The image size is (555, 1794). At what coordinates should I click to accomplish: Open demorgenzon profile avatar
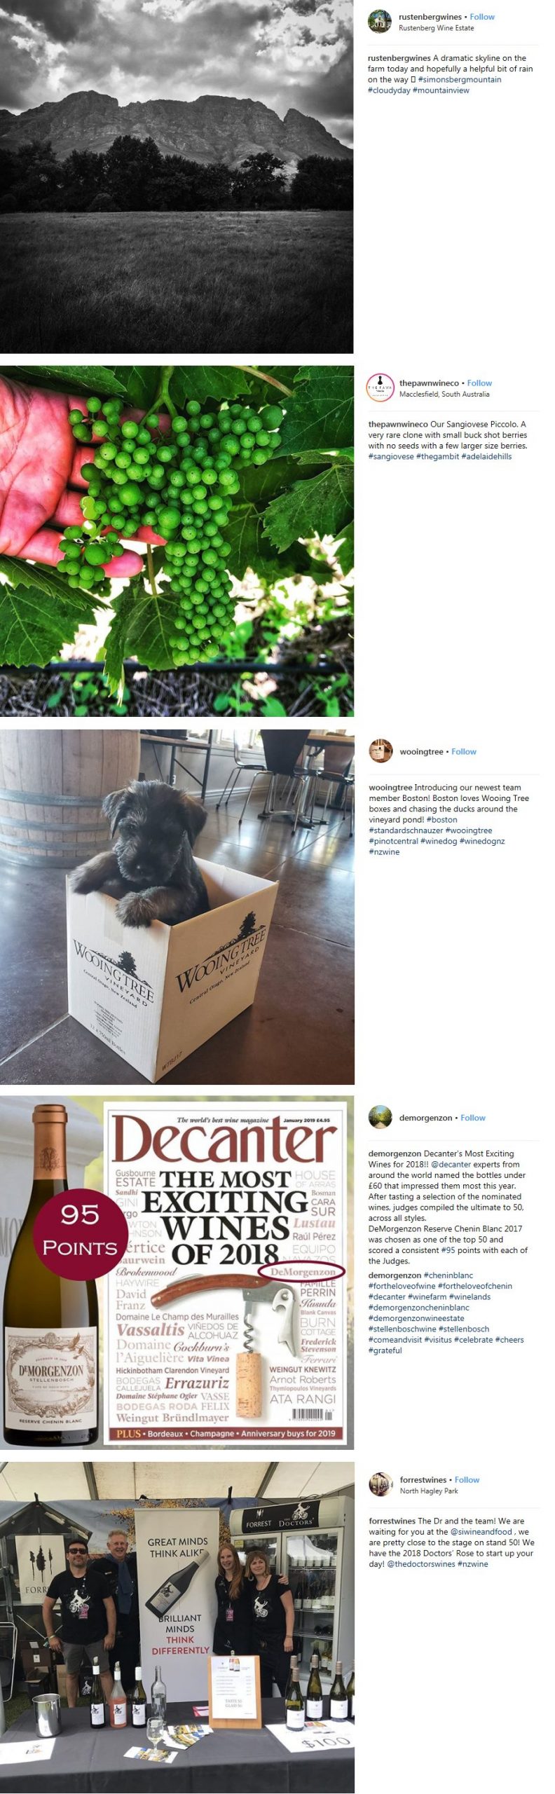381,1117
